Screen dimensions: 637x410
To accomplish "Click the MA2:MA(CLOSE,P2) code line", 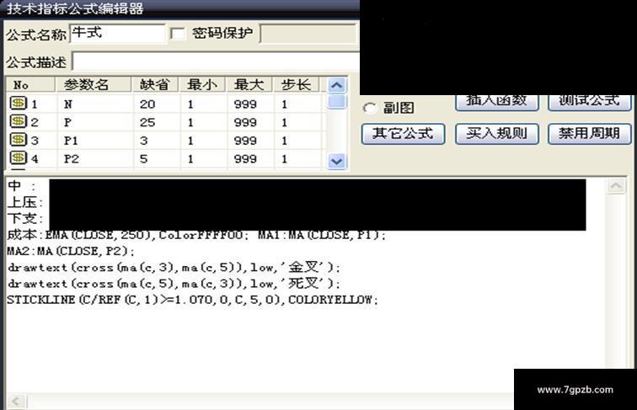I will coord(70,251).
